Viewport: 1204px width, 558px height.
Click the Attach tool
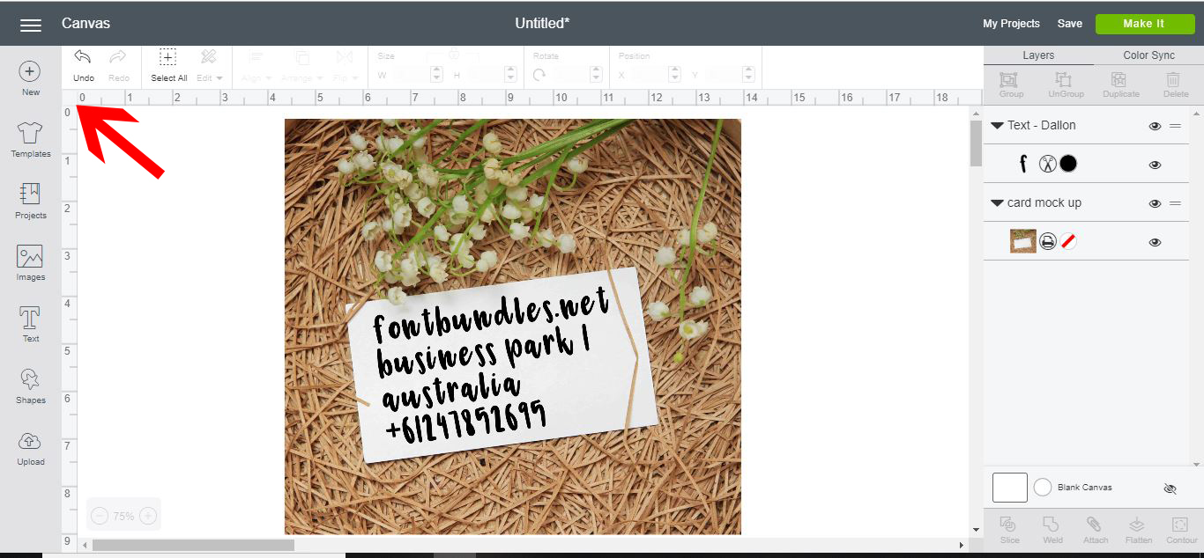[1096, 530]
